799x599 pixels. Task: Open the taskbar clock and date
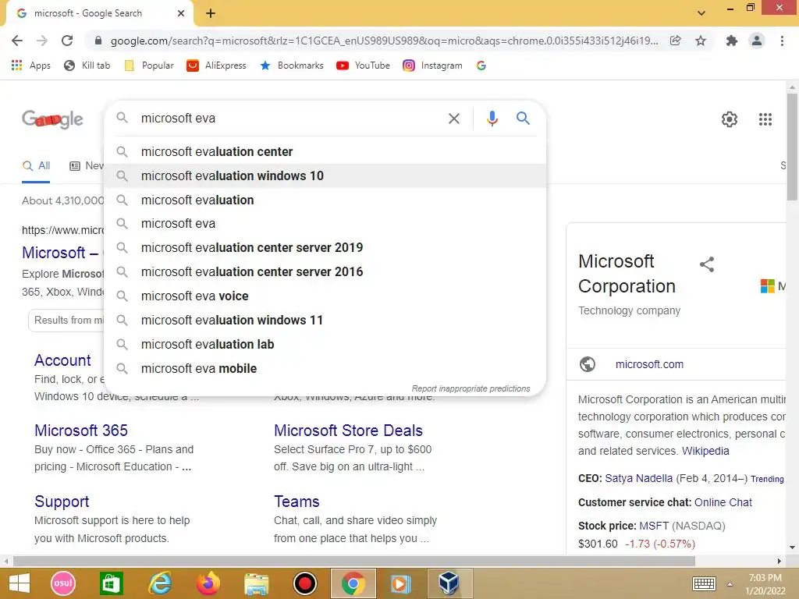pos(765,584)
